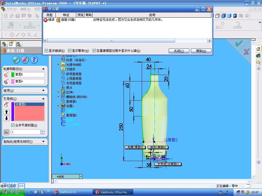Select shaded with edges display icon
The image size is (262, 196).
(223, 16)
